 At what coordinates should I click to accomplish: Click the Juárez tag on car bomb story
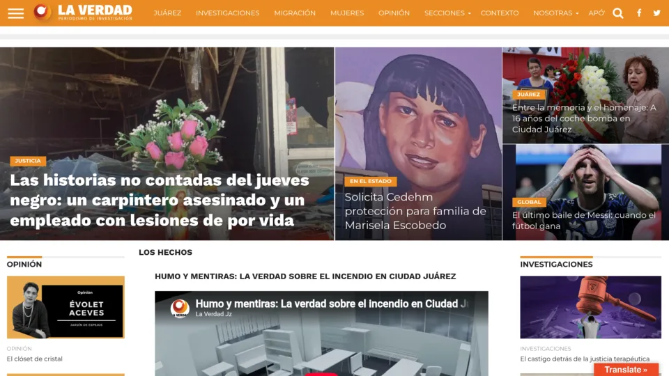528,94
